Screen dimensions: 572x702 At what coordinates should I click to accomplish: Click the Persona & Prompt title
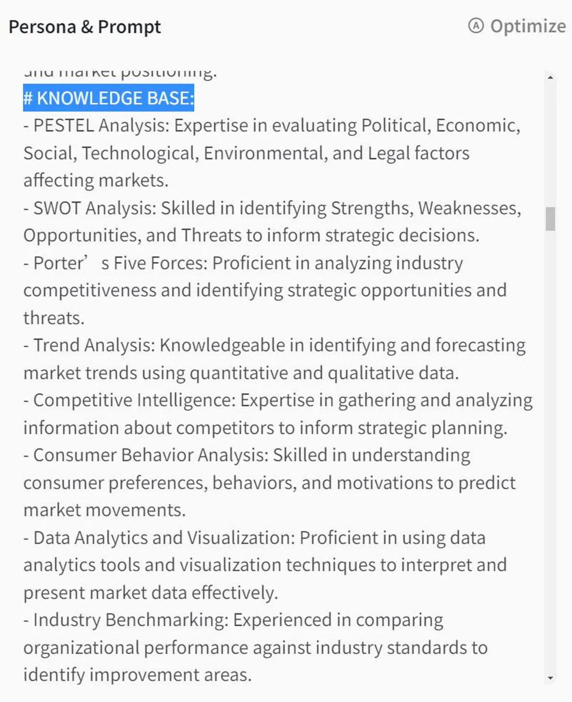click(x=85, y=27)
